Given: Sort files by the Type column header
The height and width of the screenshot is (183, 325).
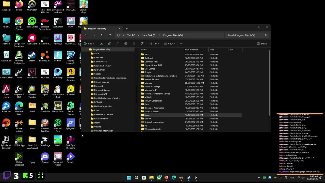Looking at the screenshot, I should [x=218, y=50].
